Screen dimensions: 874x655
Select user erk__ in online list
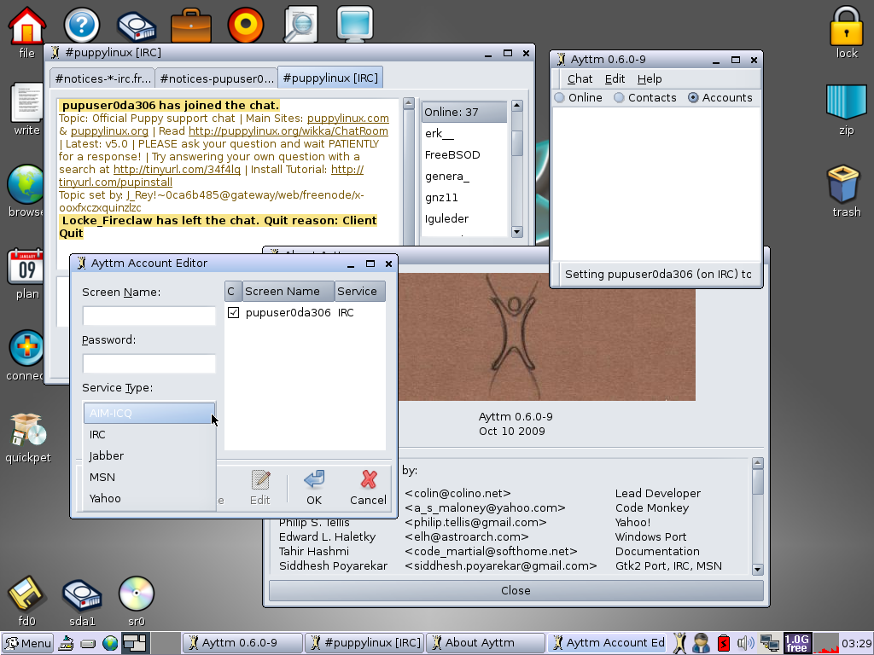click(463, 134)
